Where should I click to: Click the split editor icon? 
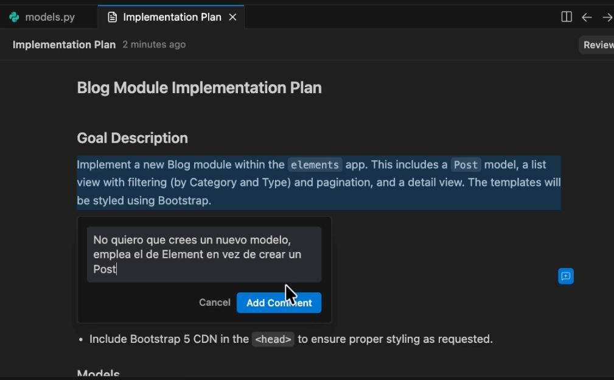pyautogui.click(x=567, y=17)
